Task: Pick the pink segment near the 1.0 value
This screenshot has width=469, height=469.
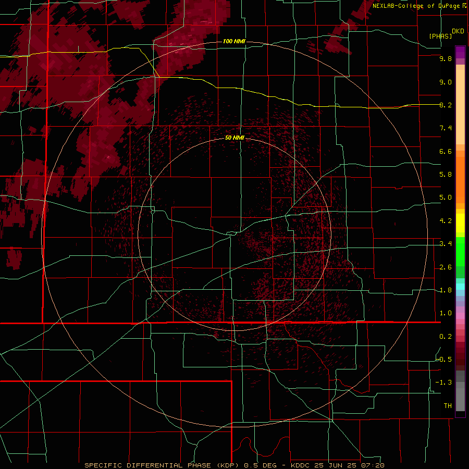Action: click(x=460, y=316)
